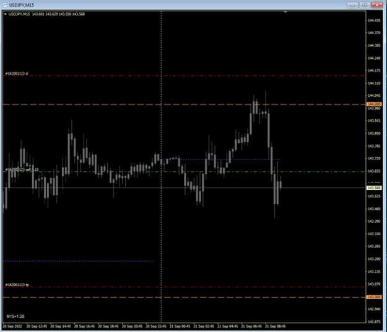Minimize the USDJPY,M15 chart window
The image size is (387, 332).
click(352, 5)
